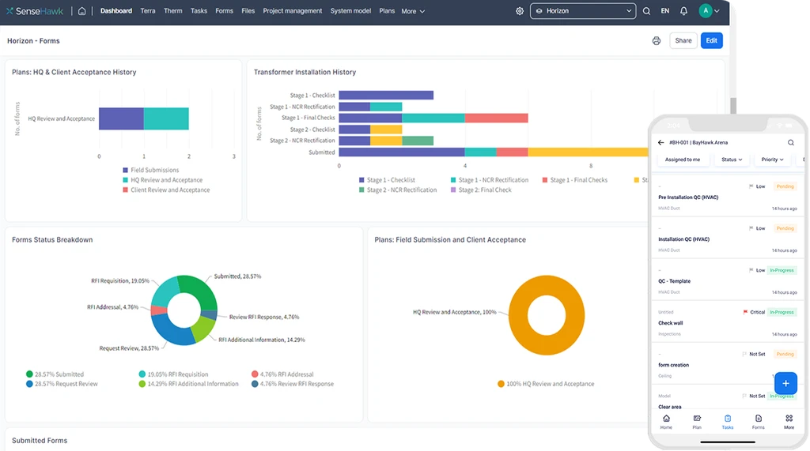Expand the More menu in navigation bar
The height and width of the screenshot is (451, 810).
click(412, 11)
